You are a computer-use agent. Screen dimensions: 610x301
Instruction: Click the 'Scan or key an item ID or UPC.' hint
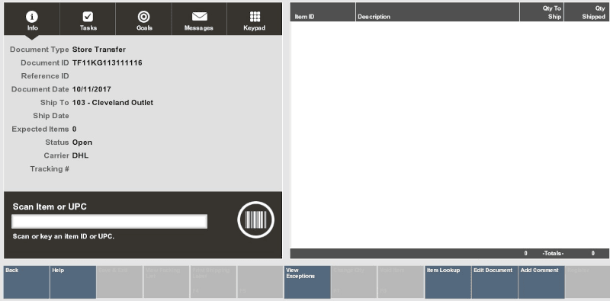coord(63,236)
